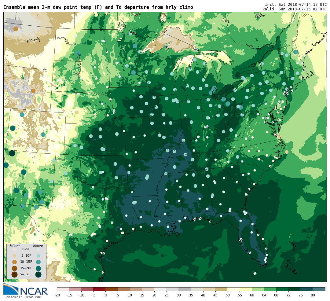Click the colorbar swatch between 64 and 68
Viewport: 330px width, 301px height.
(x=270, y=289)
